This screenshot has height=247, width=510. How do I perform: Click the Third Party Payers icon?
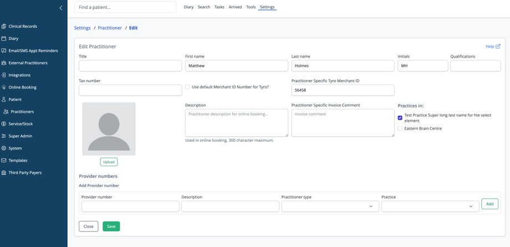(4, 173)
